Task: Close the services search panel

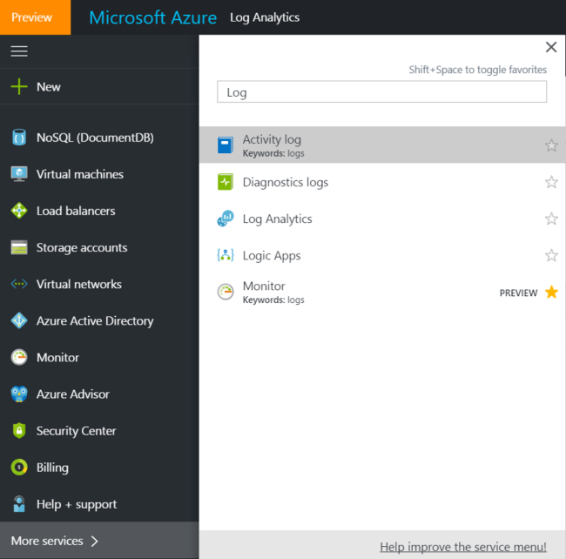Action: 551,47
